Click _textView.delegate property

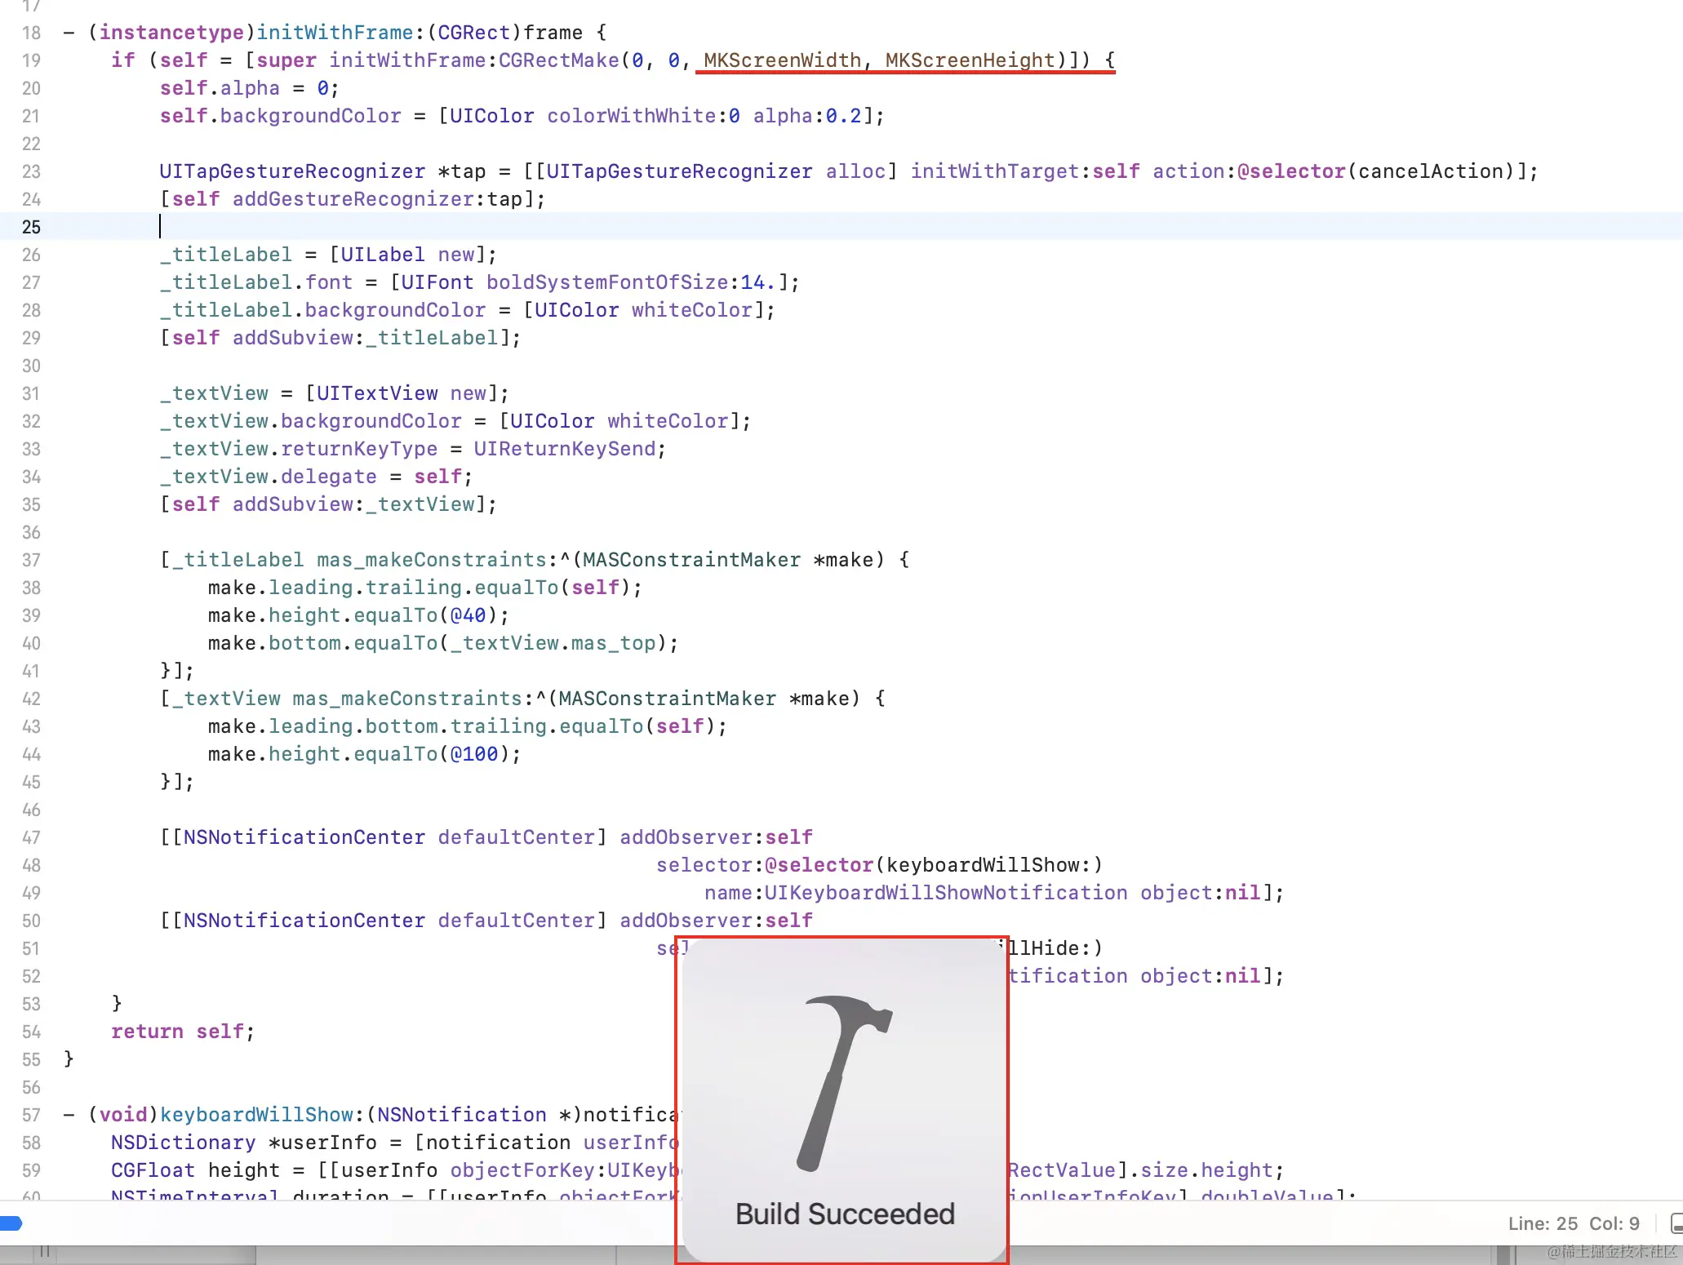(x=269, y=477)
